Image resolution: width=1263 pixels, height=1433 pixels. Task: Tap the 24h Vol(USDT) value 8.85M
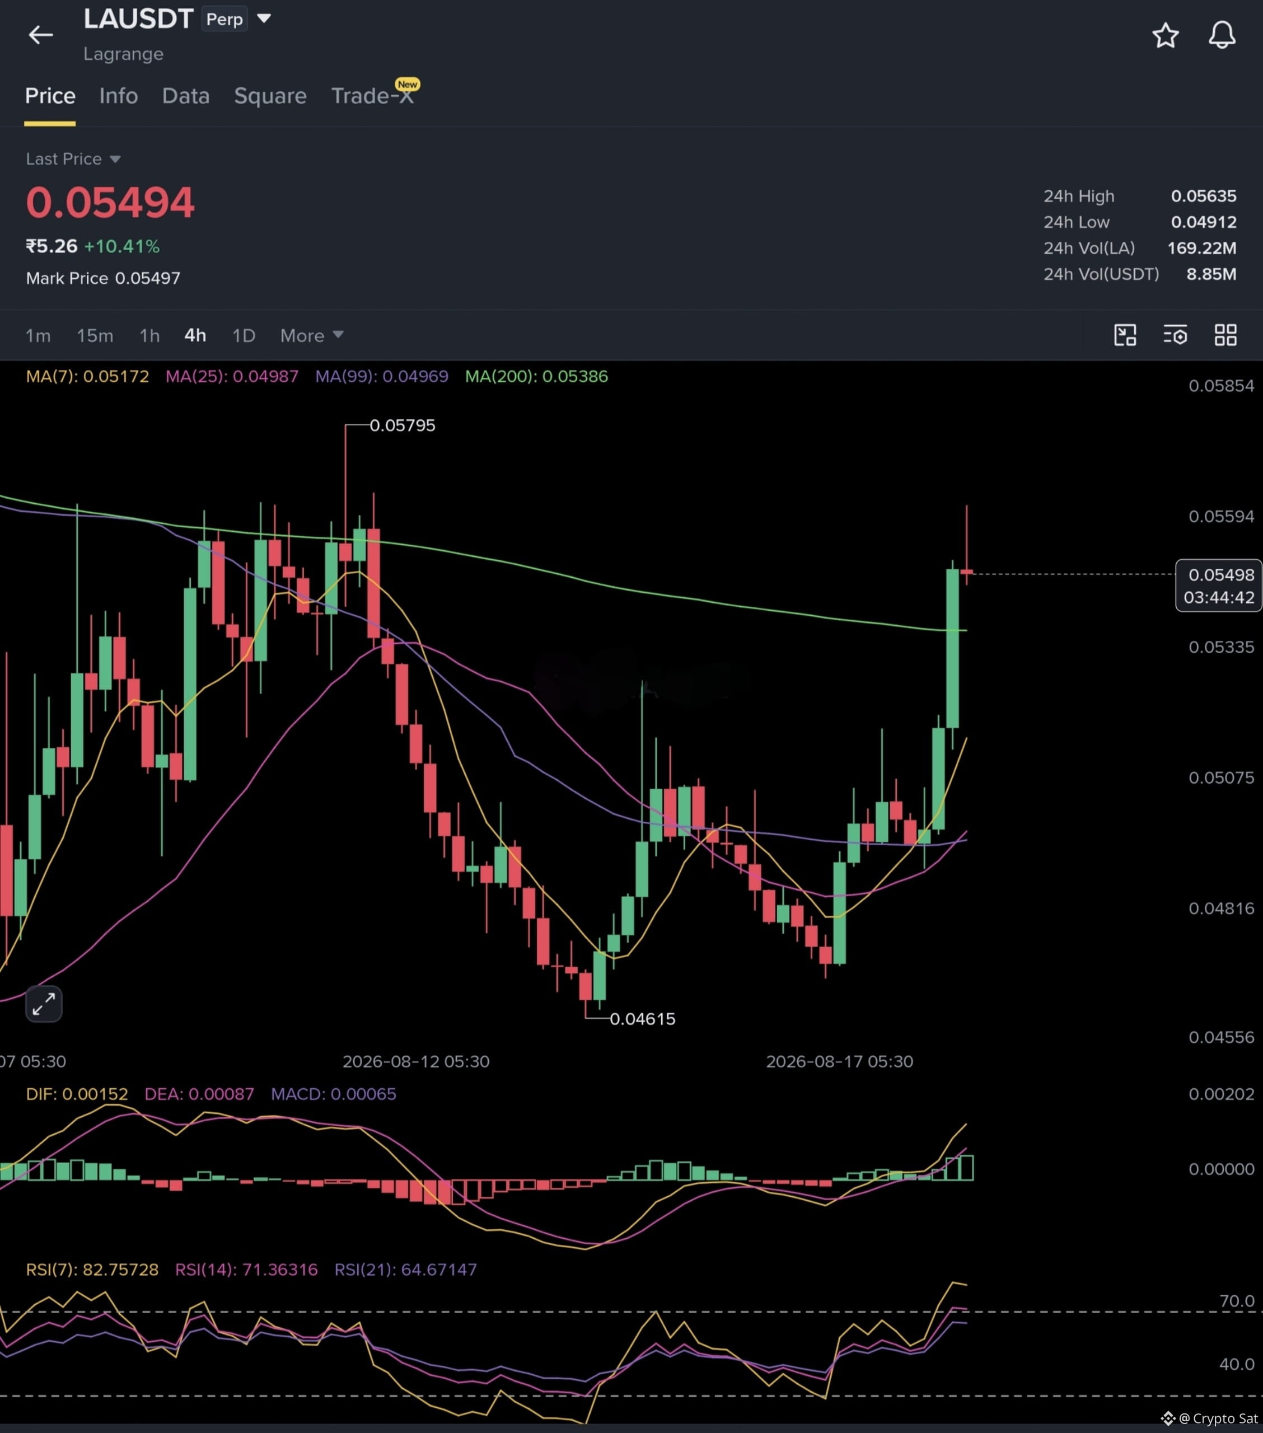(1211, 274)
